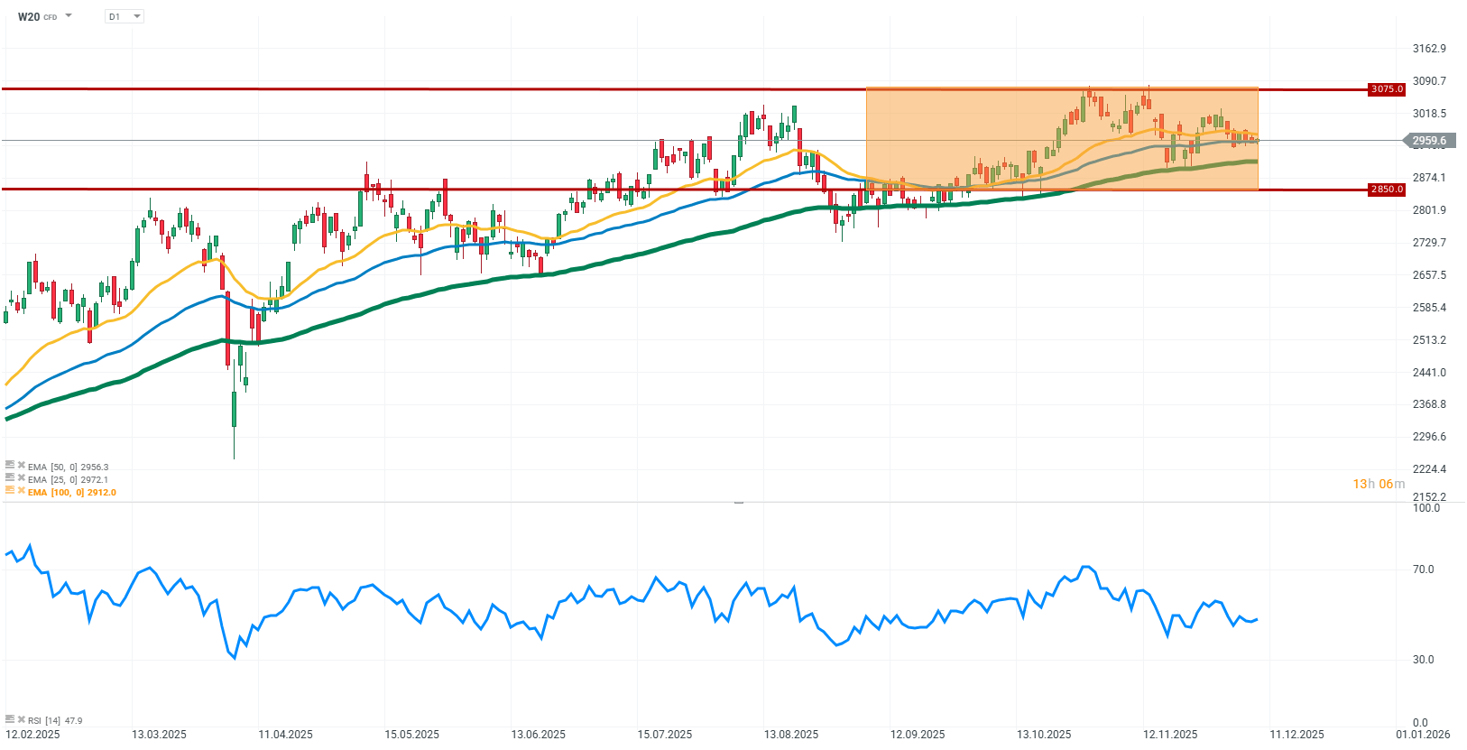
Task: Click the 2513.2 price axis label
Action: point(1429,340)
